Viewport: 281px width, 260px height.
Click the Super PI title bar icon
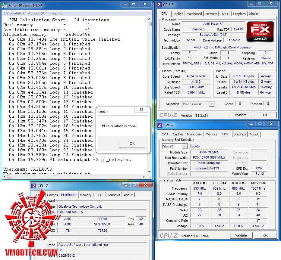pyautogui.click(x=5, y=5)
